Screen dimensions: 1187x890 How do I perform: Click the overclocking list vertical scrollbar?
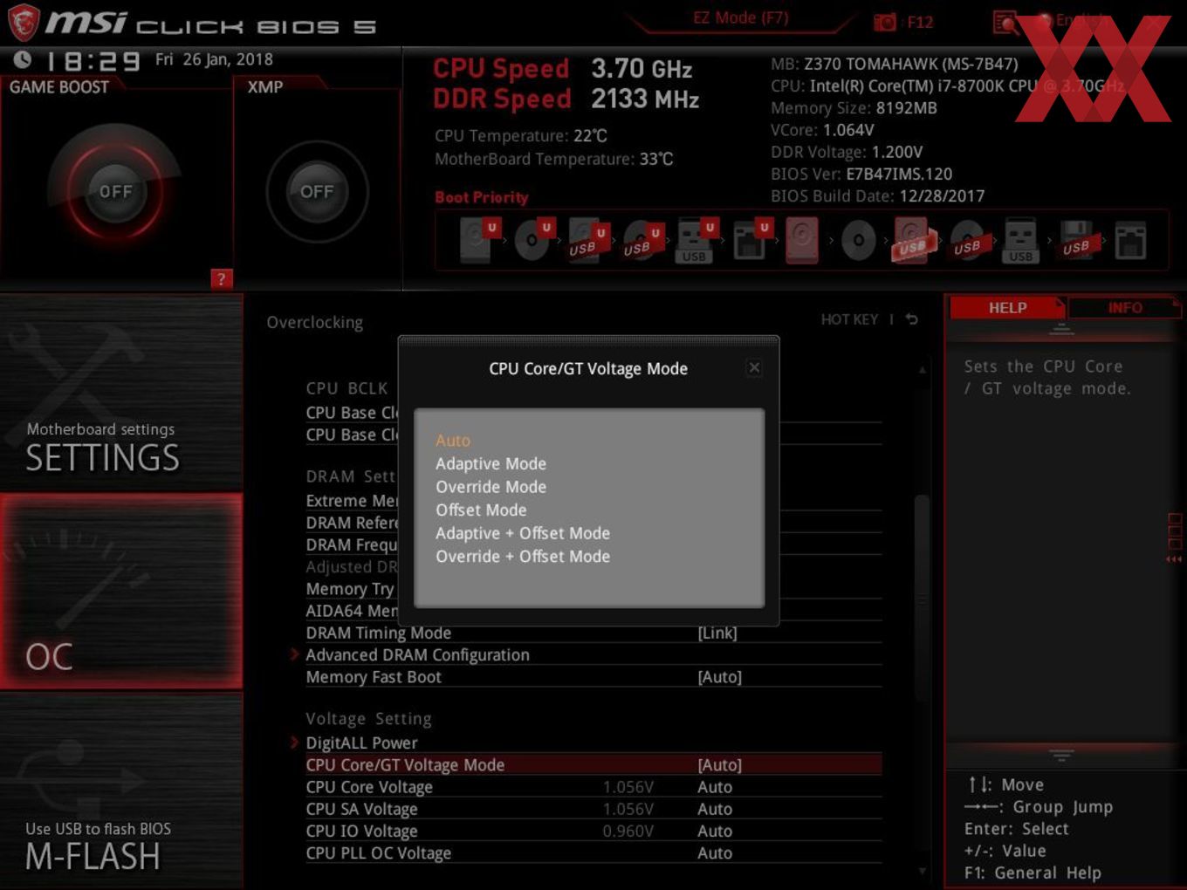pyautogui.click(x=922, y=598)
